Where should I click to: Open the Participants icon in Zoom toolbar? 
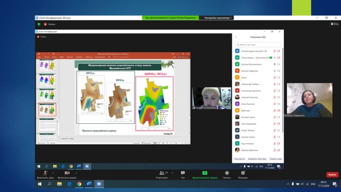(162, 174)
